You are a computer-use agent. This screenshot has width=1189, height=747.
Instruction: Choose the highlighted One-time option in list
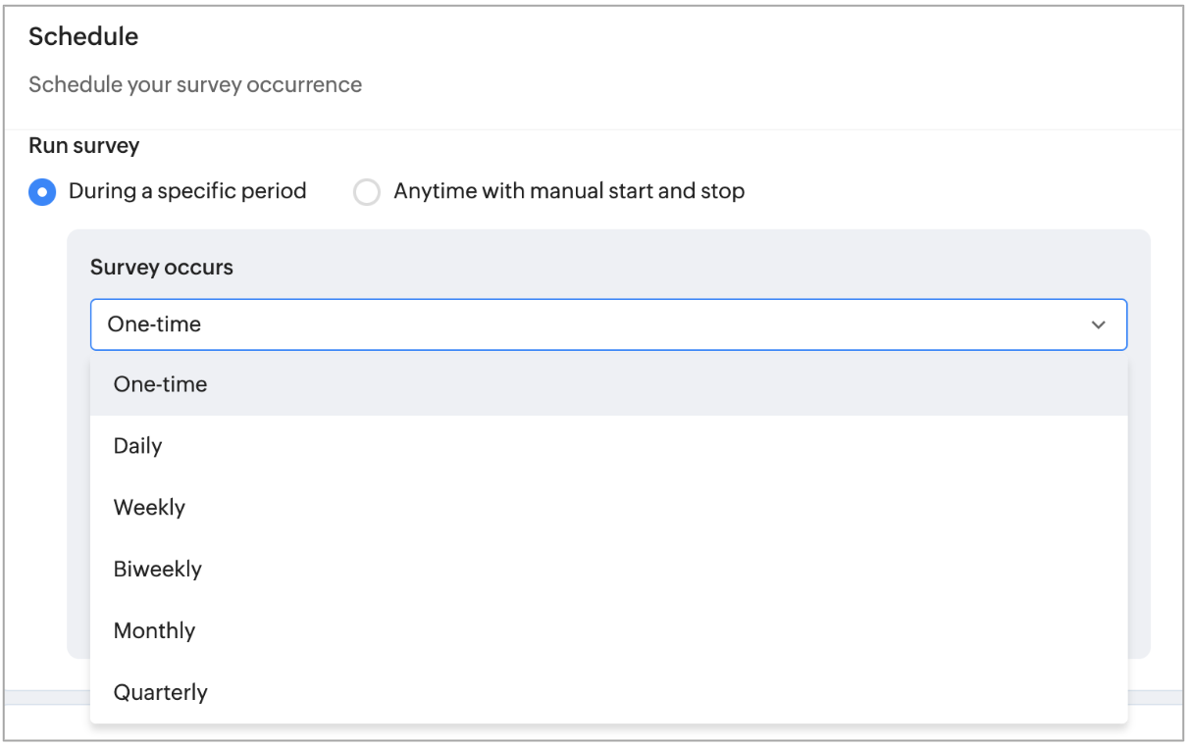[x=160, y=384]
